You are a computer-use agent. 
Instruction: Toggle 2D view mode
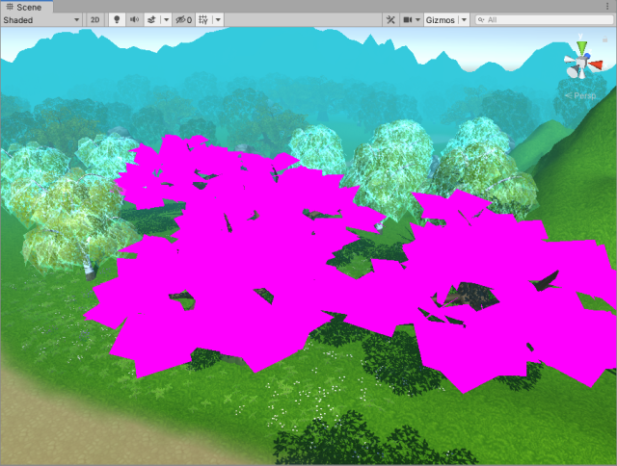[95, 19]
